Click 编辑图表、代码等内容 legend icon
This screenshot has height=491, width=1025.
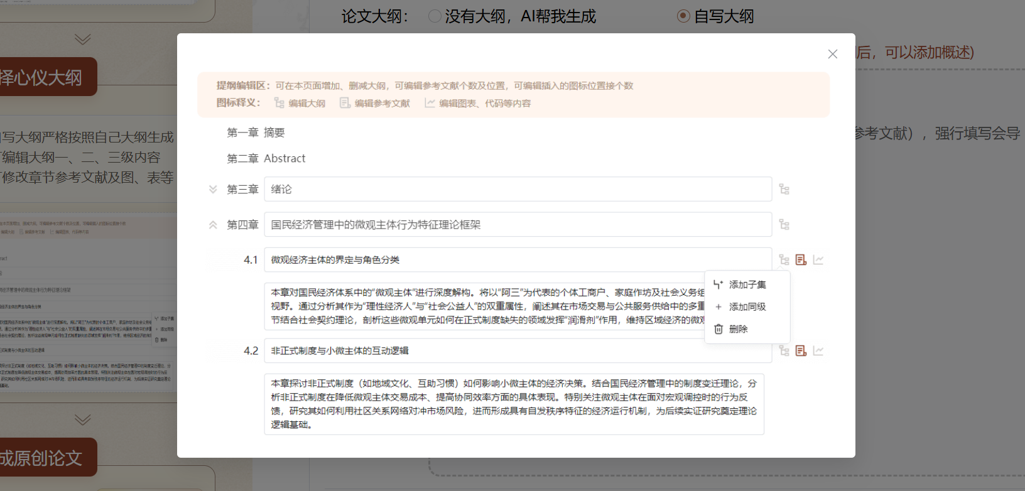[430, 103]
